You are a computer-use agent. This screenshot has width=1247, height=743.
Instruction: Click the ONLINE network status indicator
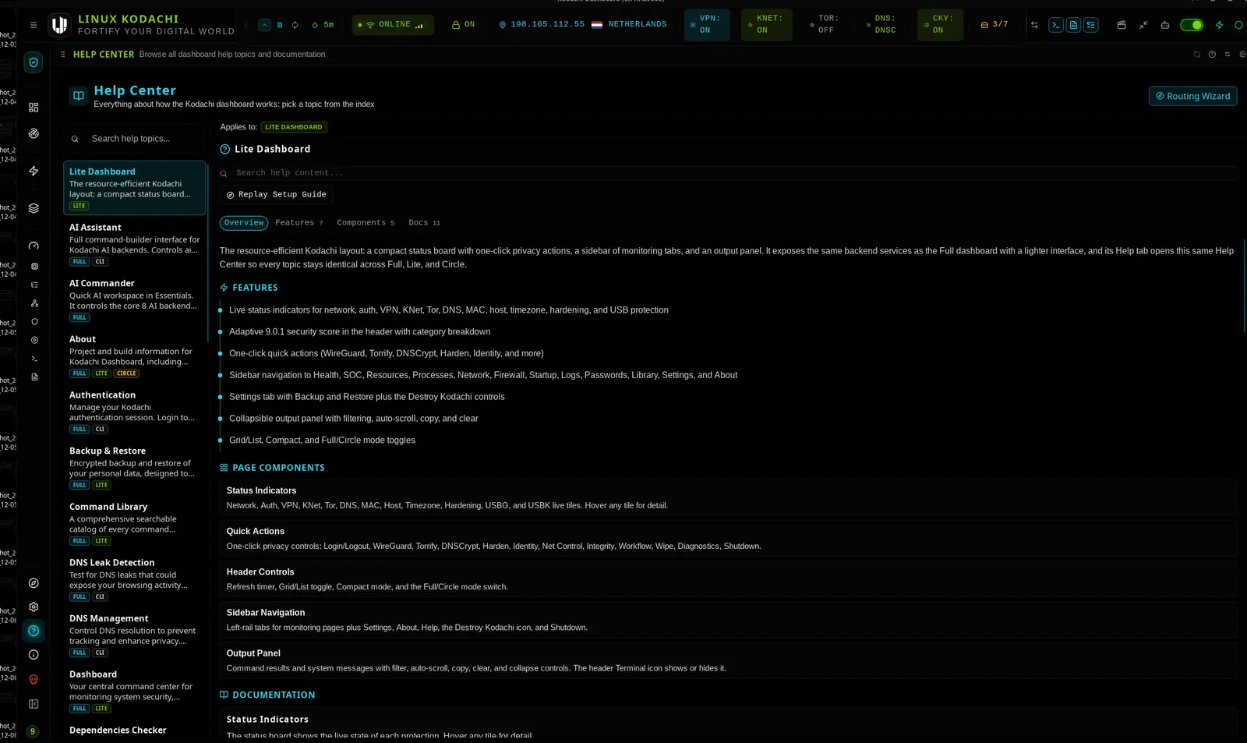coord(393,25)
